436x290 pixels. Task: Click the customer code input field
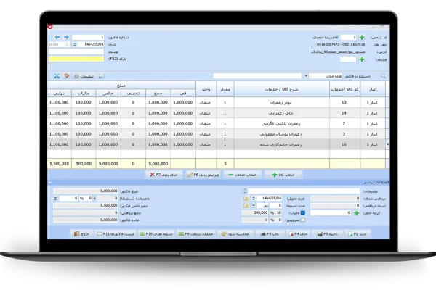point(348,37)
